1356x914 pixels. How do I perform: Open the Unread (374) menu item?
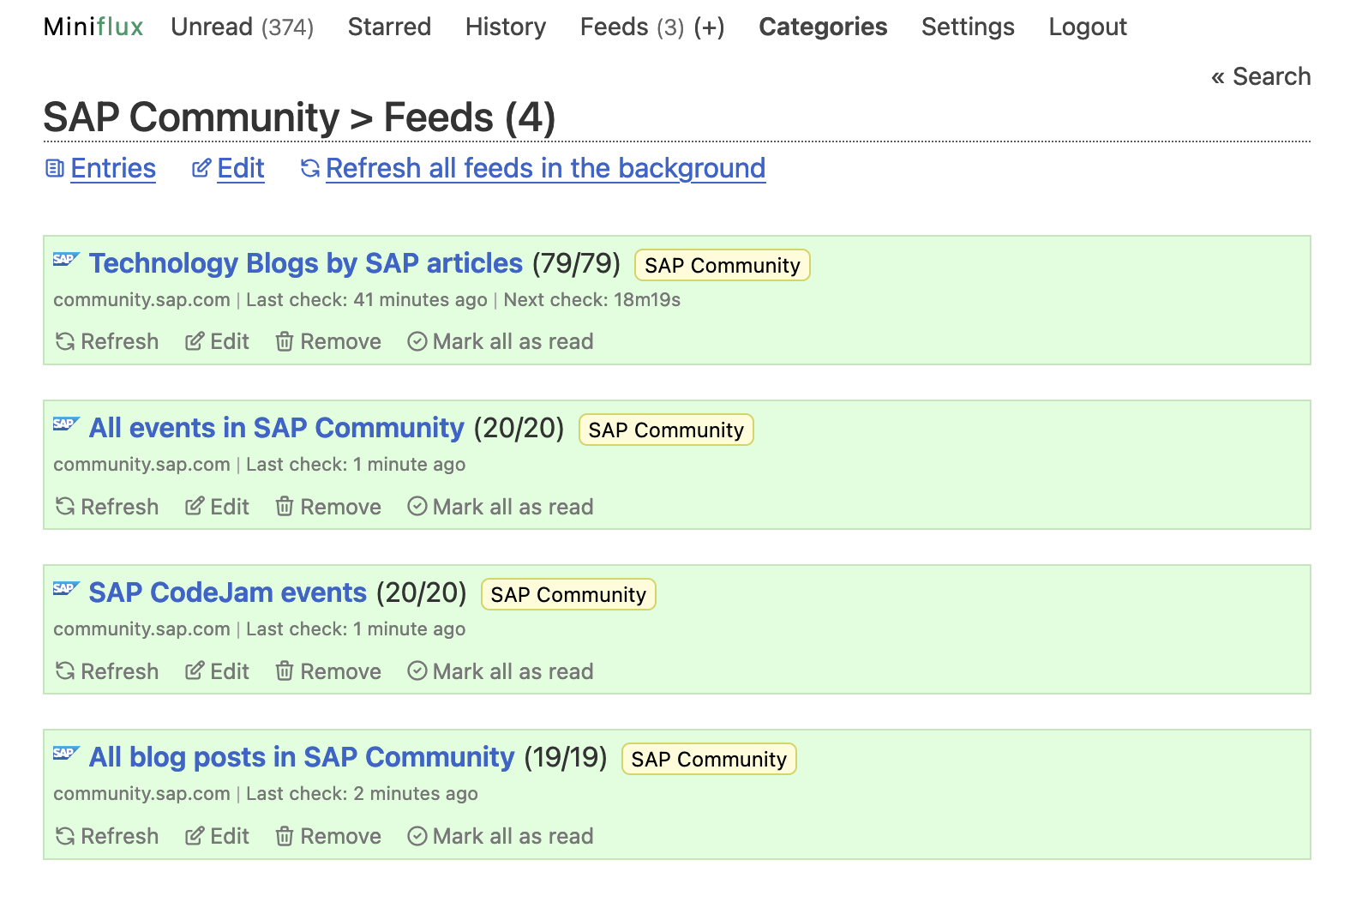pos(243,27)
